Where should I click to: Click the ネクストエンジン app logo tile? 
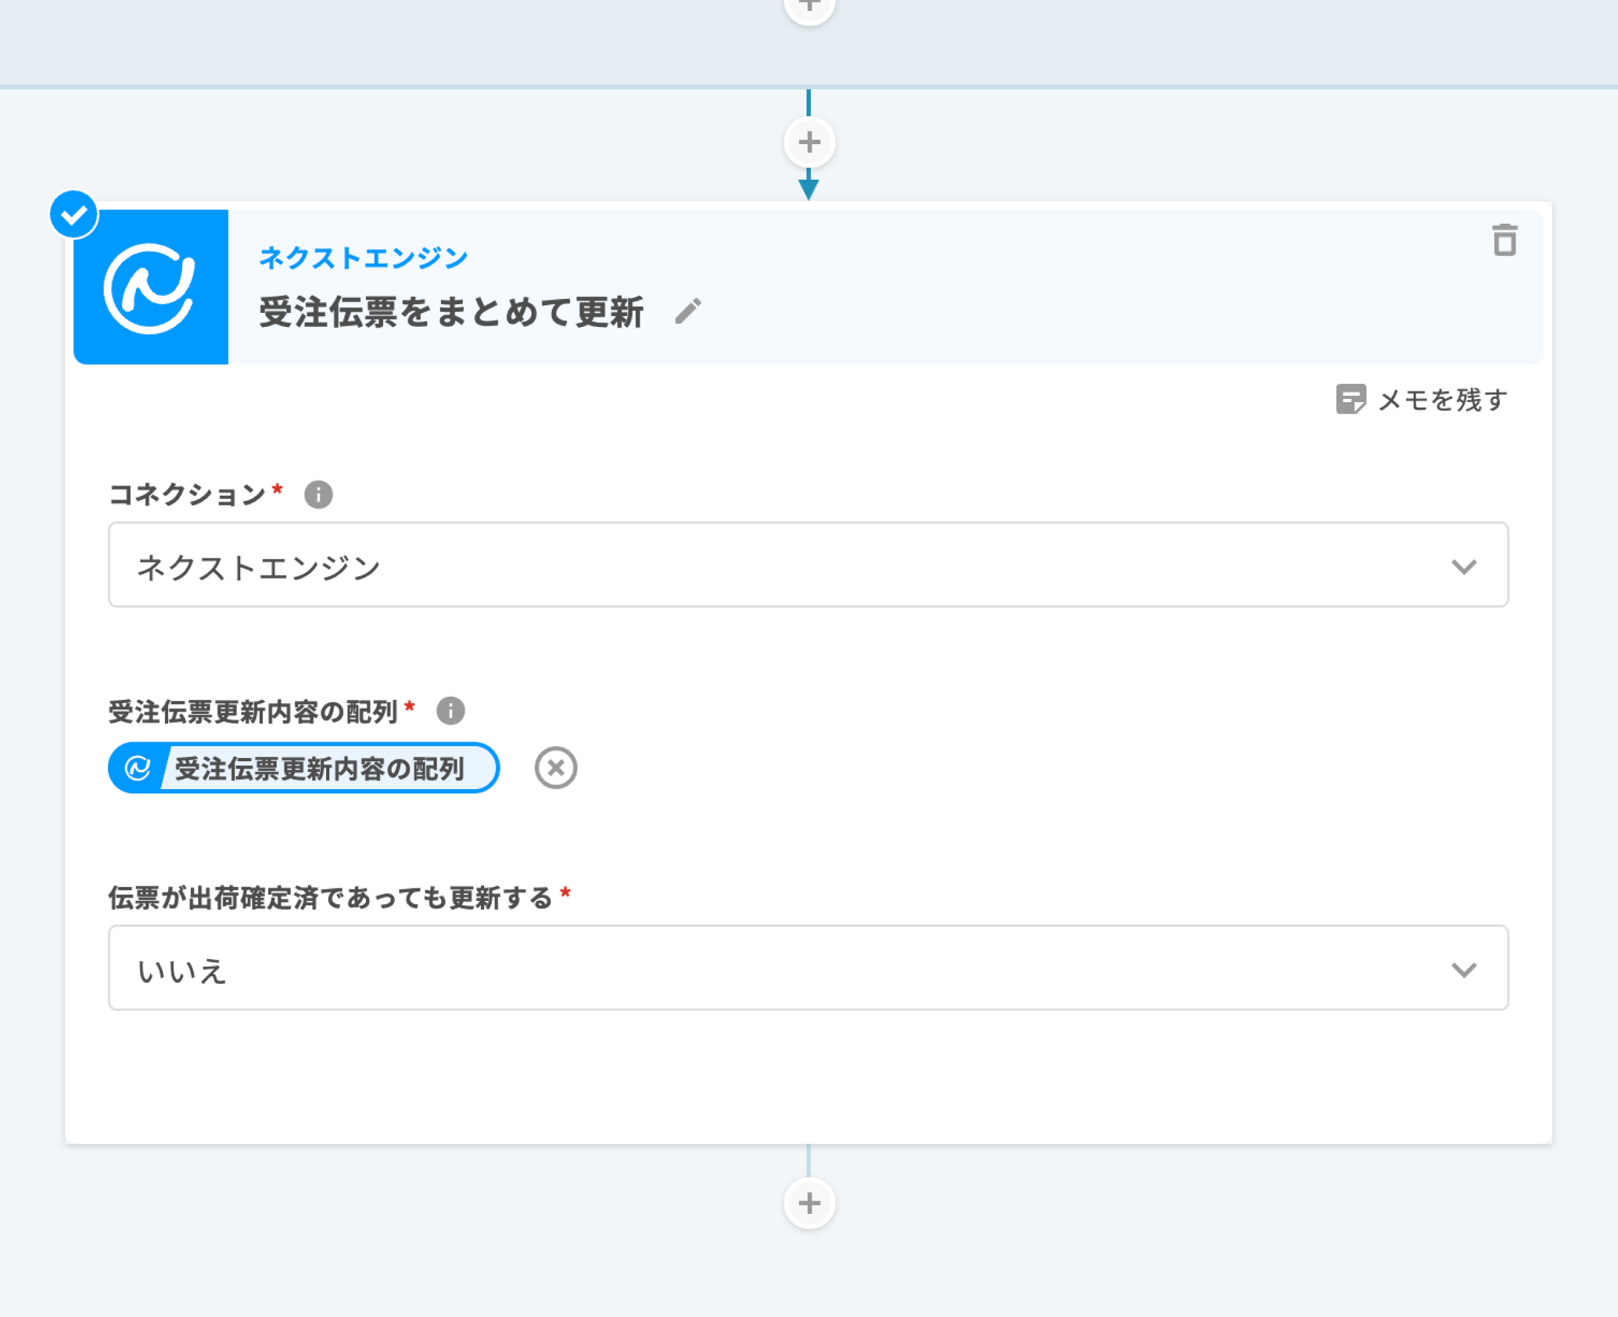151,288
